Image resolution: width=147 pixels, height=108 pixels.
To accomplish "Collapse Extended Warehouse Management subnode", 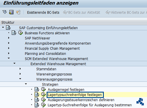I will 15,63.
